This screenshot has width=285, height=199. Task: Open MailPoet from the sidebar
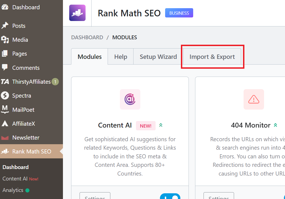(x=23, y=110)
